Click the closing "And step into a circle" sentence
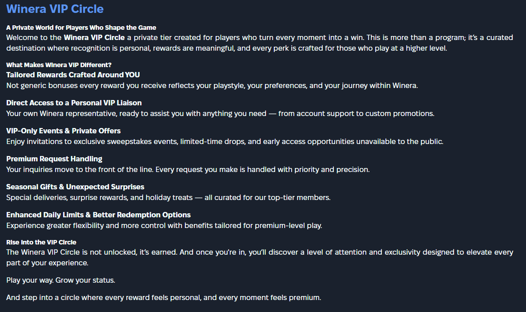Viewport: 526px width, 312px height. click(x=163, y=297)
